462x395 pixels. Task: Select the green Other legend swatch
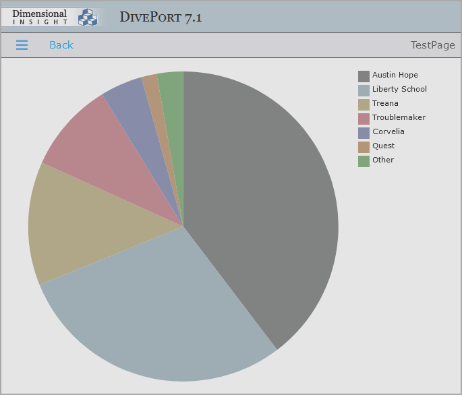(x=364, y=161)
